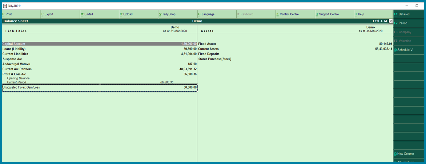Click the Ctrl + M label
This screenshot has height=164, width=426.
[380, 21]
